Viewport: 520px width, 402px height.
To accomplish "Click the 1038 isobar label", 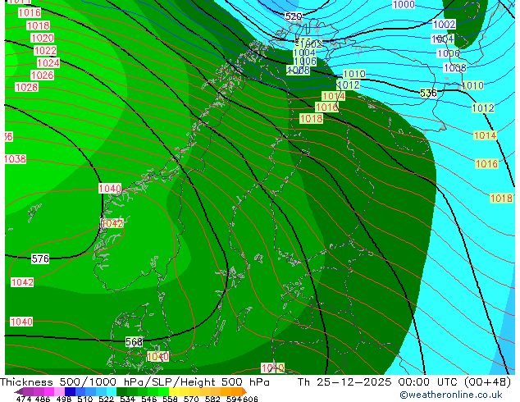I will 16,159.
